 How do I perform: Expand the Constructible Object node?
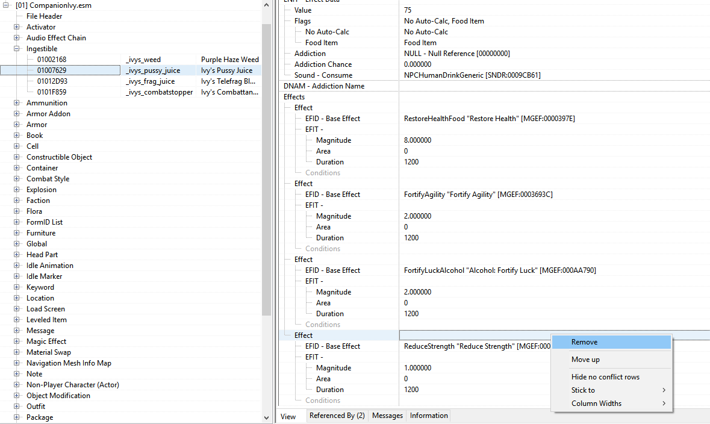(x=17, y=157)
